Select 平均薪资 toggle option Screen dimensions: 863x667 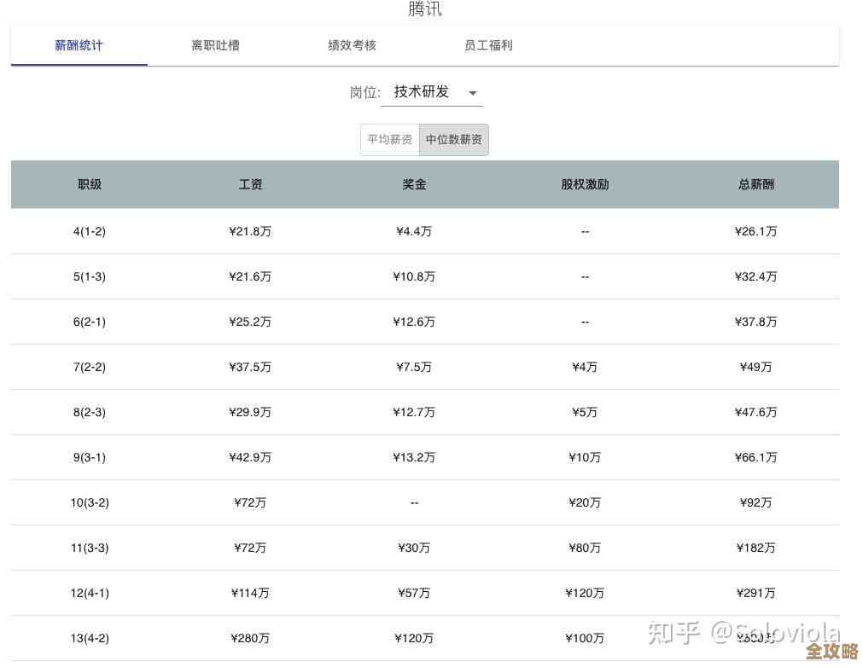[x=390, y=139]
